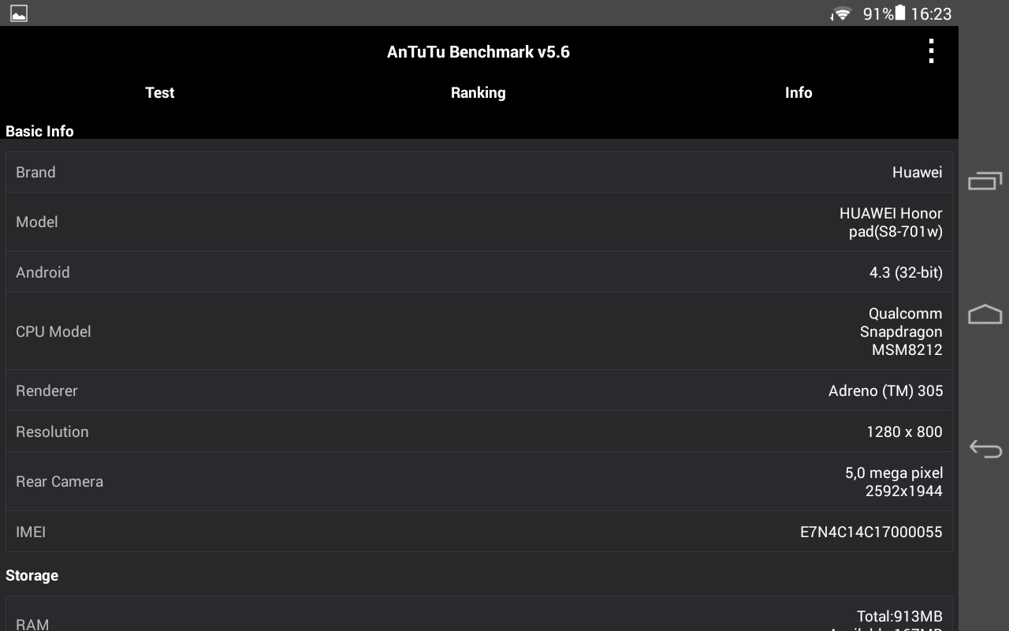
Task: Tap the Android version 4.3 row
Action: [478, 272]
